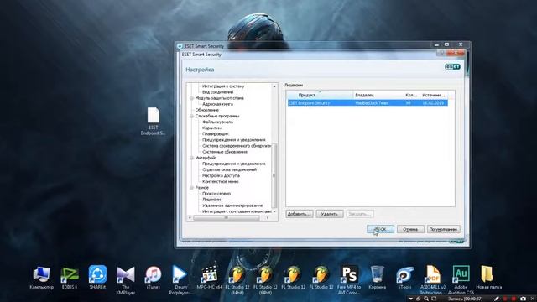Click the По умолчанию button

443,229
